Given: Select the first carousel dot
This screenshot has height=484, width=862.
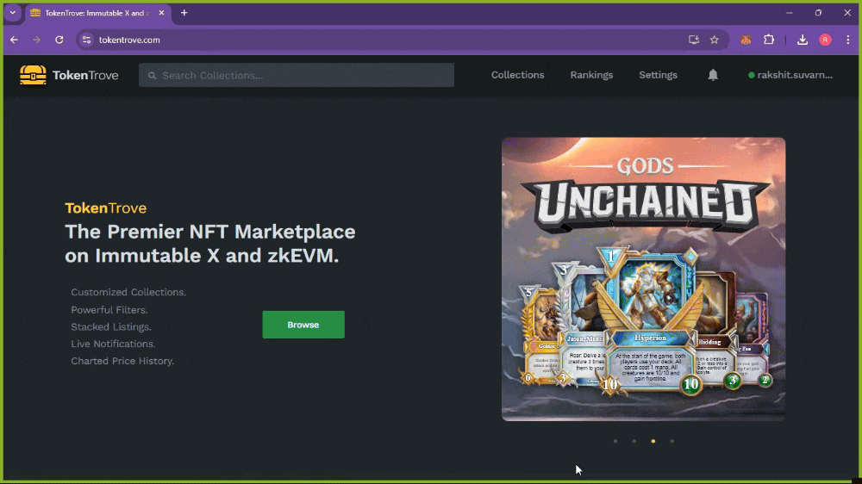Looking at the screenshot, I should pyautogui.click(x=615, y=441).
